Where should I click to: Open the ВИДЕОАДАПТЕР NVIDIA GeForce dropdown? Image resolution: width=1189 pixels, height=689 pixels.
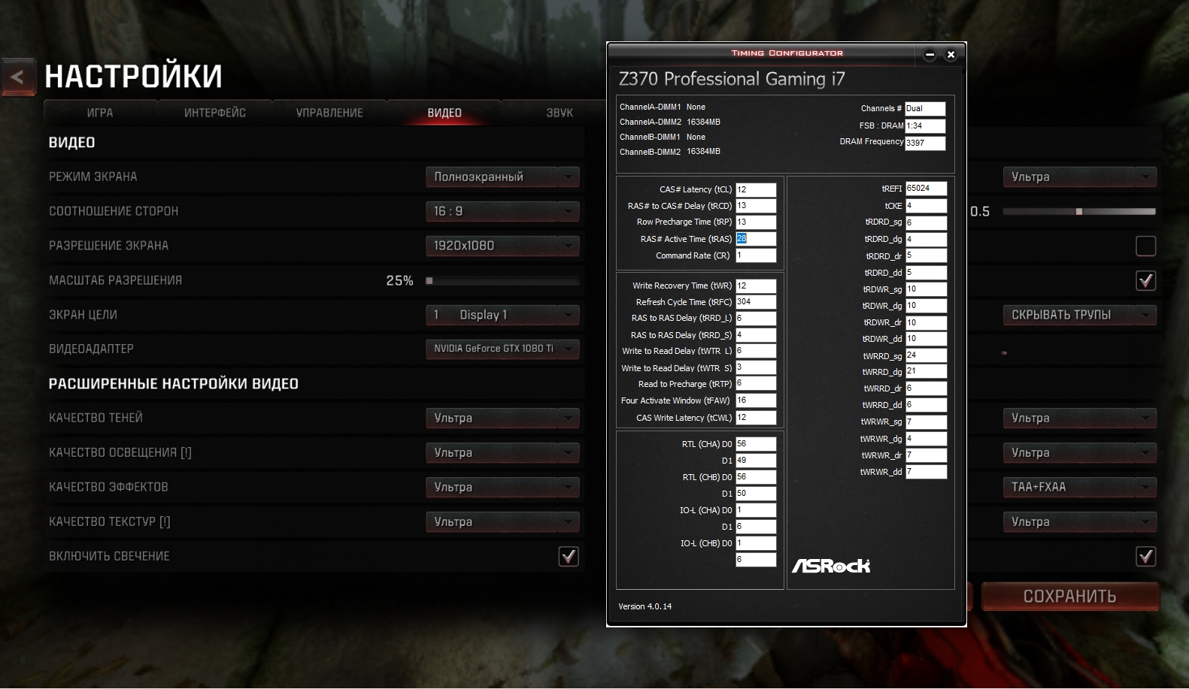click(502, 349)
